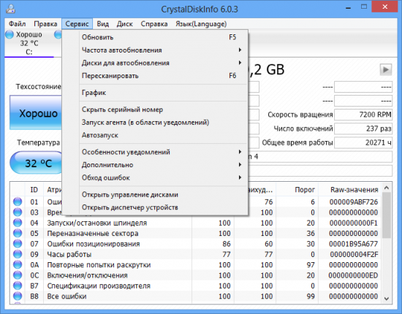Click status orb for attribute 07 row
402x314 pixels.
tap(18, 244)
